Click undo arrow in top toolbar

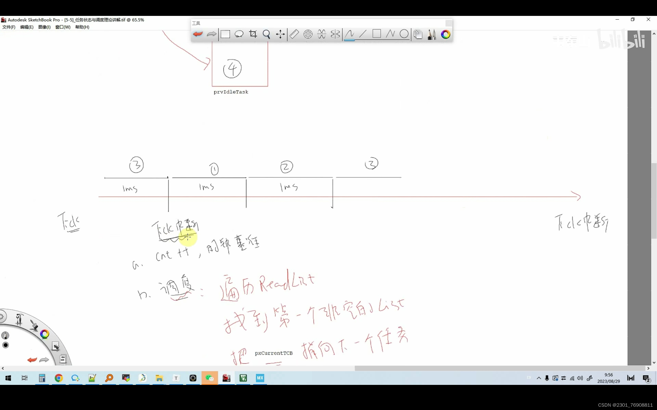point(198,34)
